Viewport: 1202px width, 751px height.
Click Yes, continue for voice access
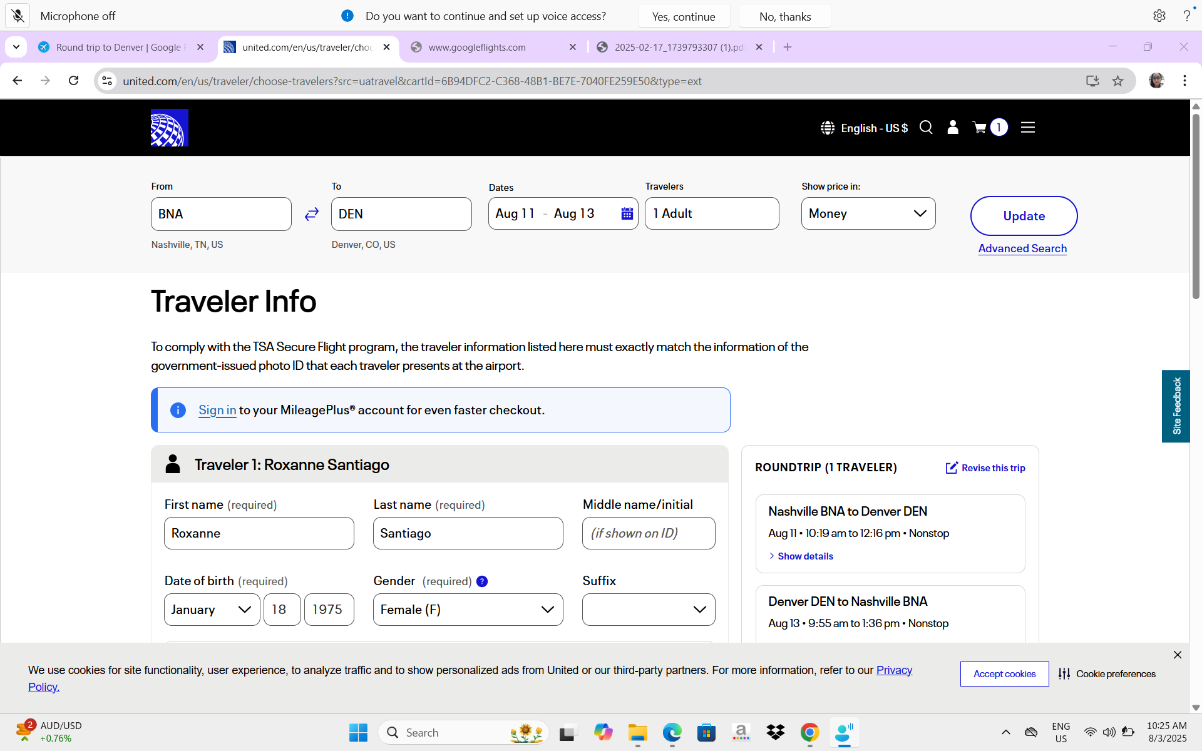tap(684, 16)
